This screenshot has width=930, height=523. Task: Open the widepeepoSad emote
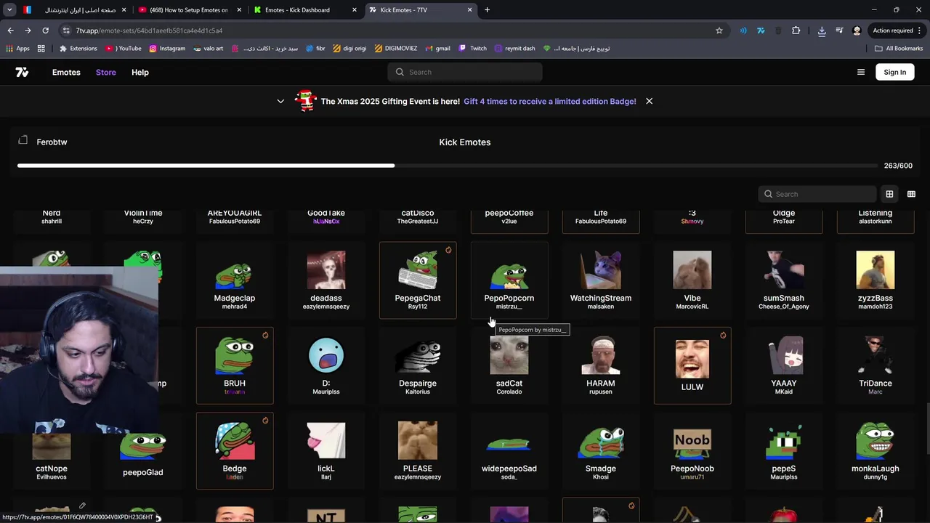coord(509,450)
